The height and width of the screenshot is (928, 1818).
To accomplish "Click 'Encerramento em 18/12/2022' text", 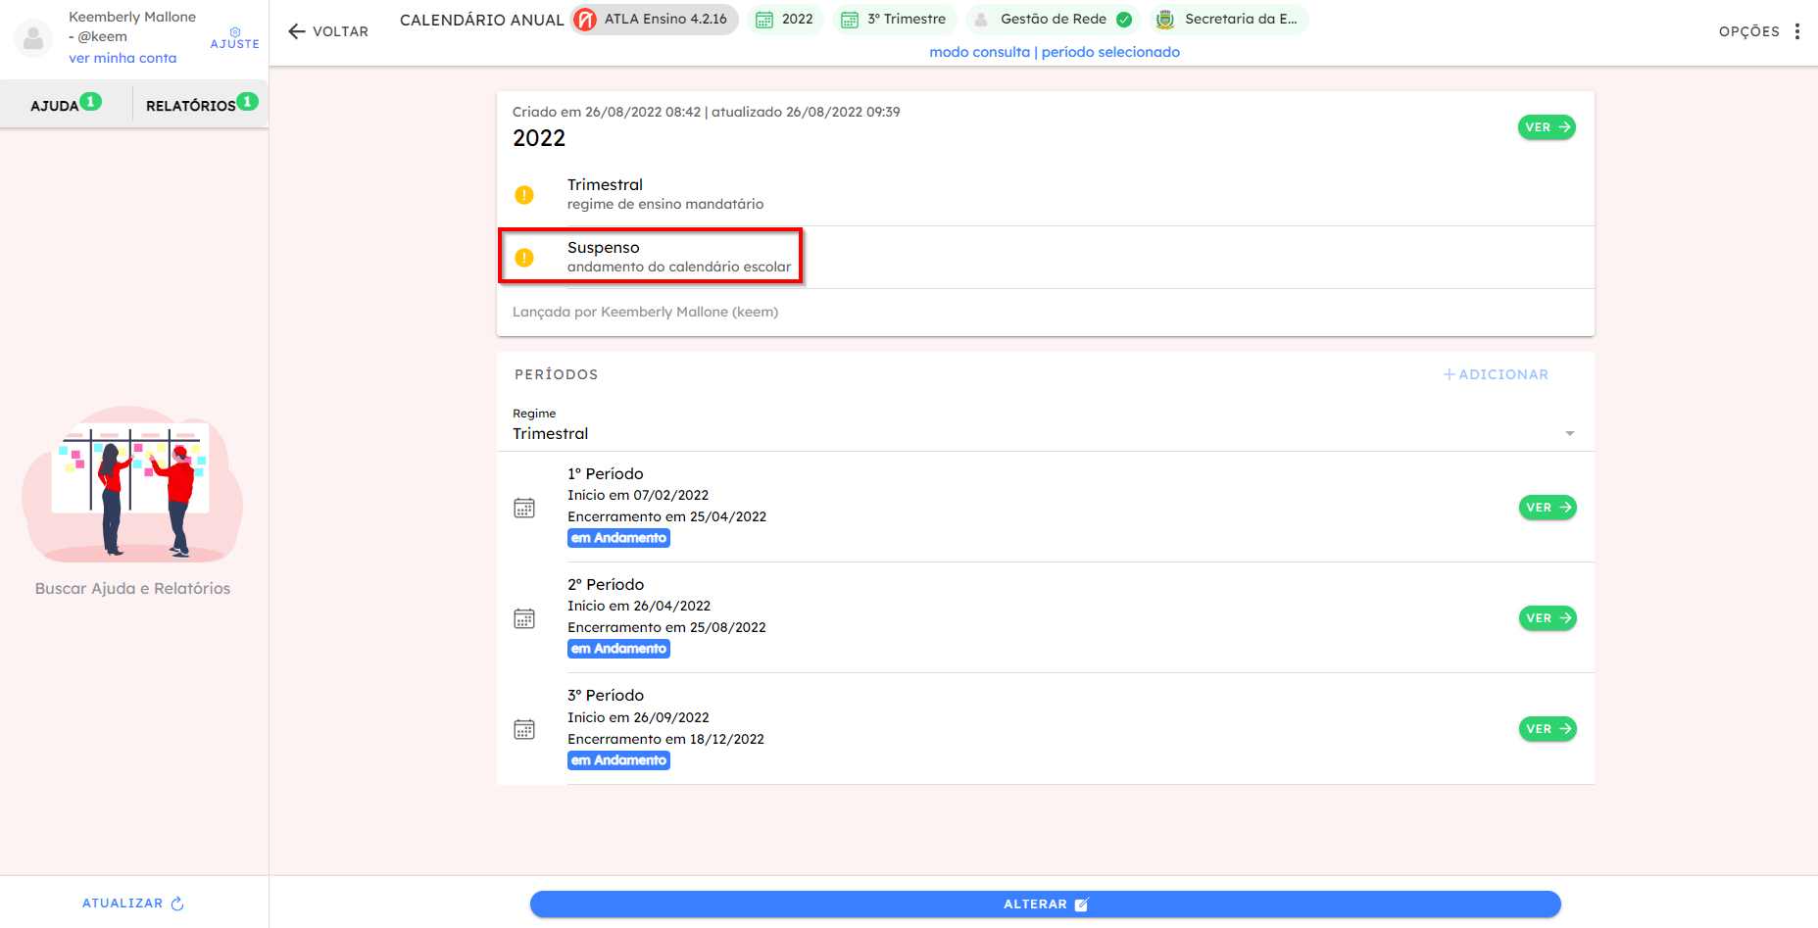I will point(665,739).
